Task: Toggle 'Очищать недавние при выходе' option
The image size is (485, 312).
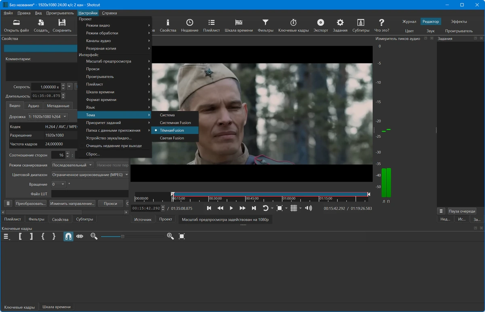Action: click(114, 146)
